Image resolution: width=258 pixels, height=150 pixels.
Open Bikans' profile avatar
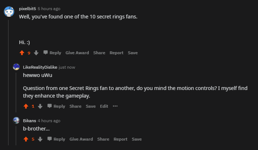click(16, 120)
